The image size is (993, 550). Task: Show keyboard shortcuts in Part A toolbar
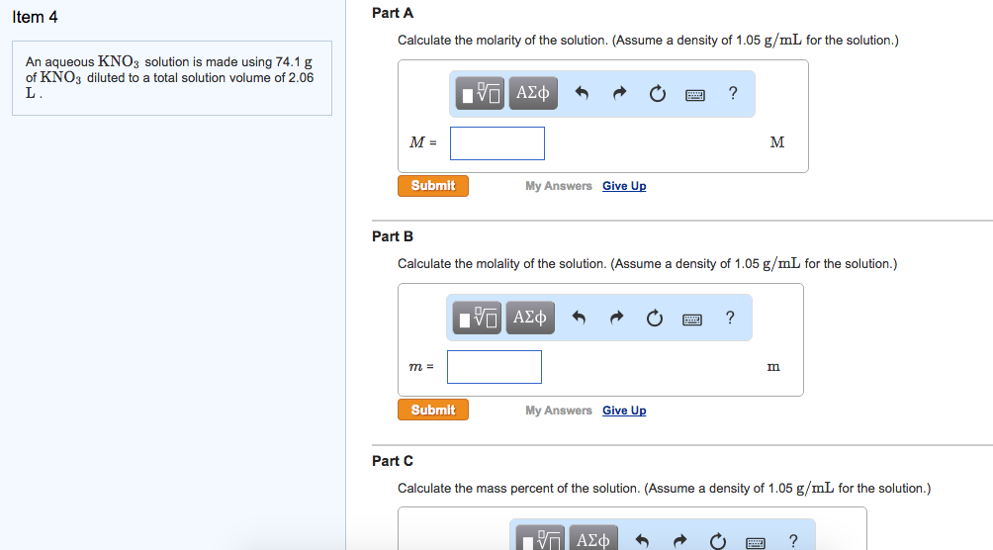695,94
